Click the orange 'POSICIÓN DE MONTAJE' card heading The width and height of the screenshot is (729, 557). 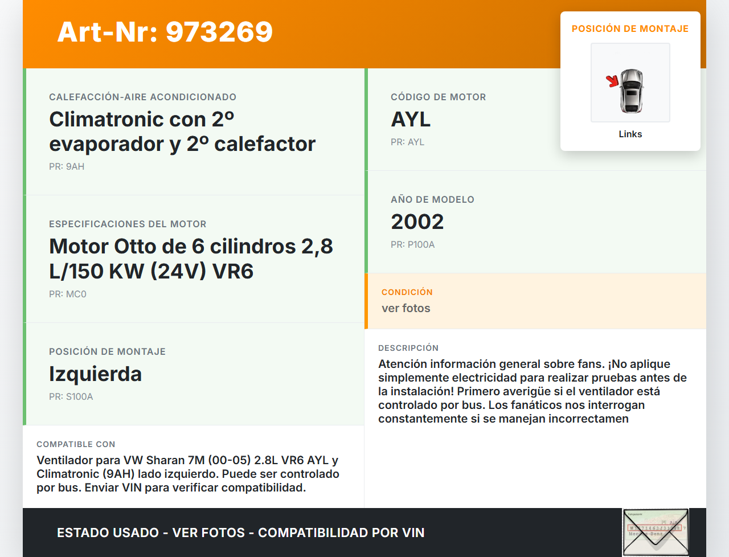(630, 29)
